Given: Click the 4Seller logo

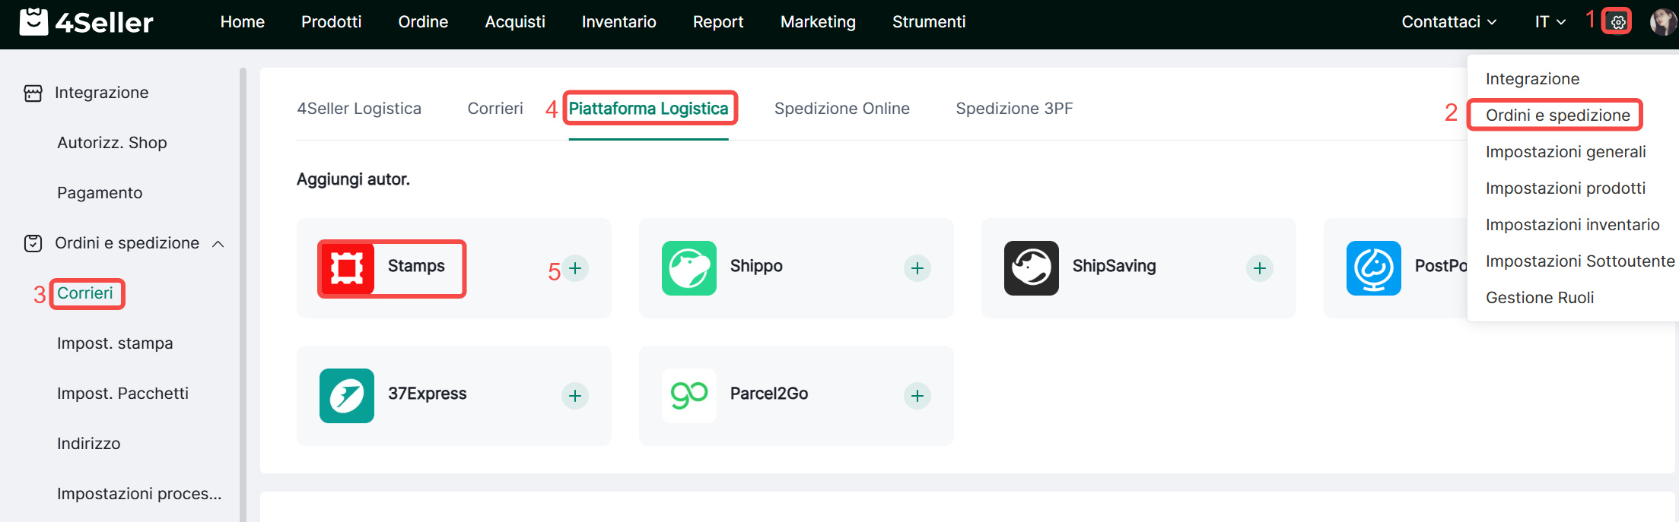Looking at the screenshot, I should [86, 22].
